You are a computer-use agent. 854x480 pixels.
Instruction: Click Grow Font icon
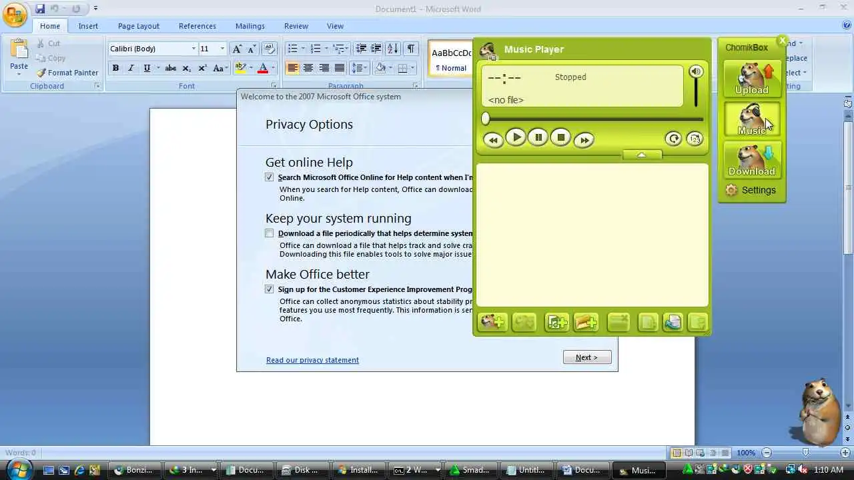(x=237, y=49)
